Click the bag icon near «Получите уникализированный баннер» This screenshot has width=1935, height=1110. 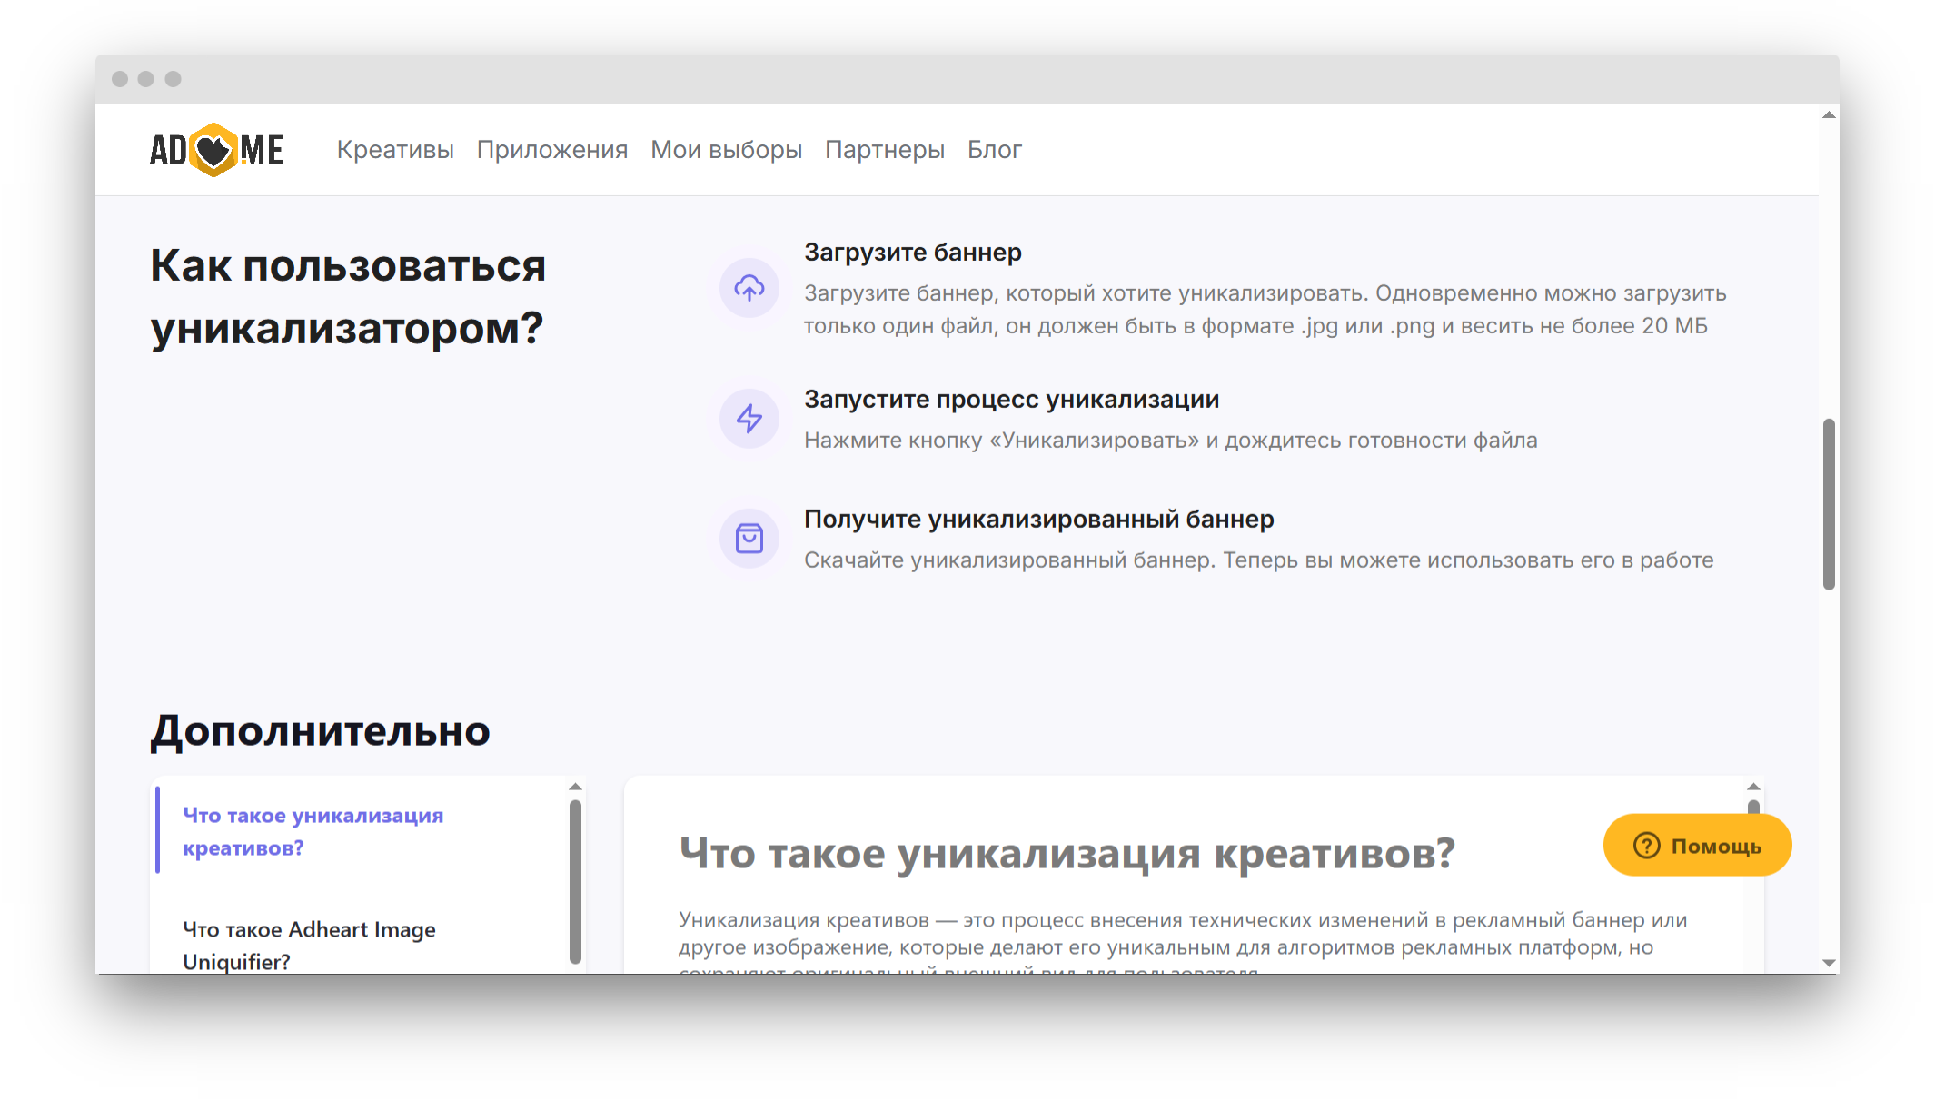(x=749, y=538)
